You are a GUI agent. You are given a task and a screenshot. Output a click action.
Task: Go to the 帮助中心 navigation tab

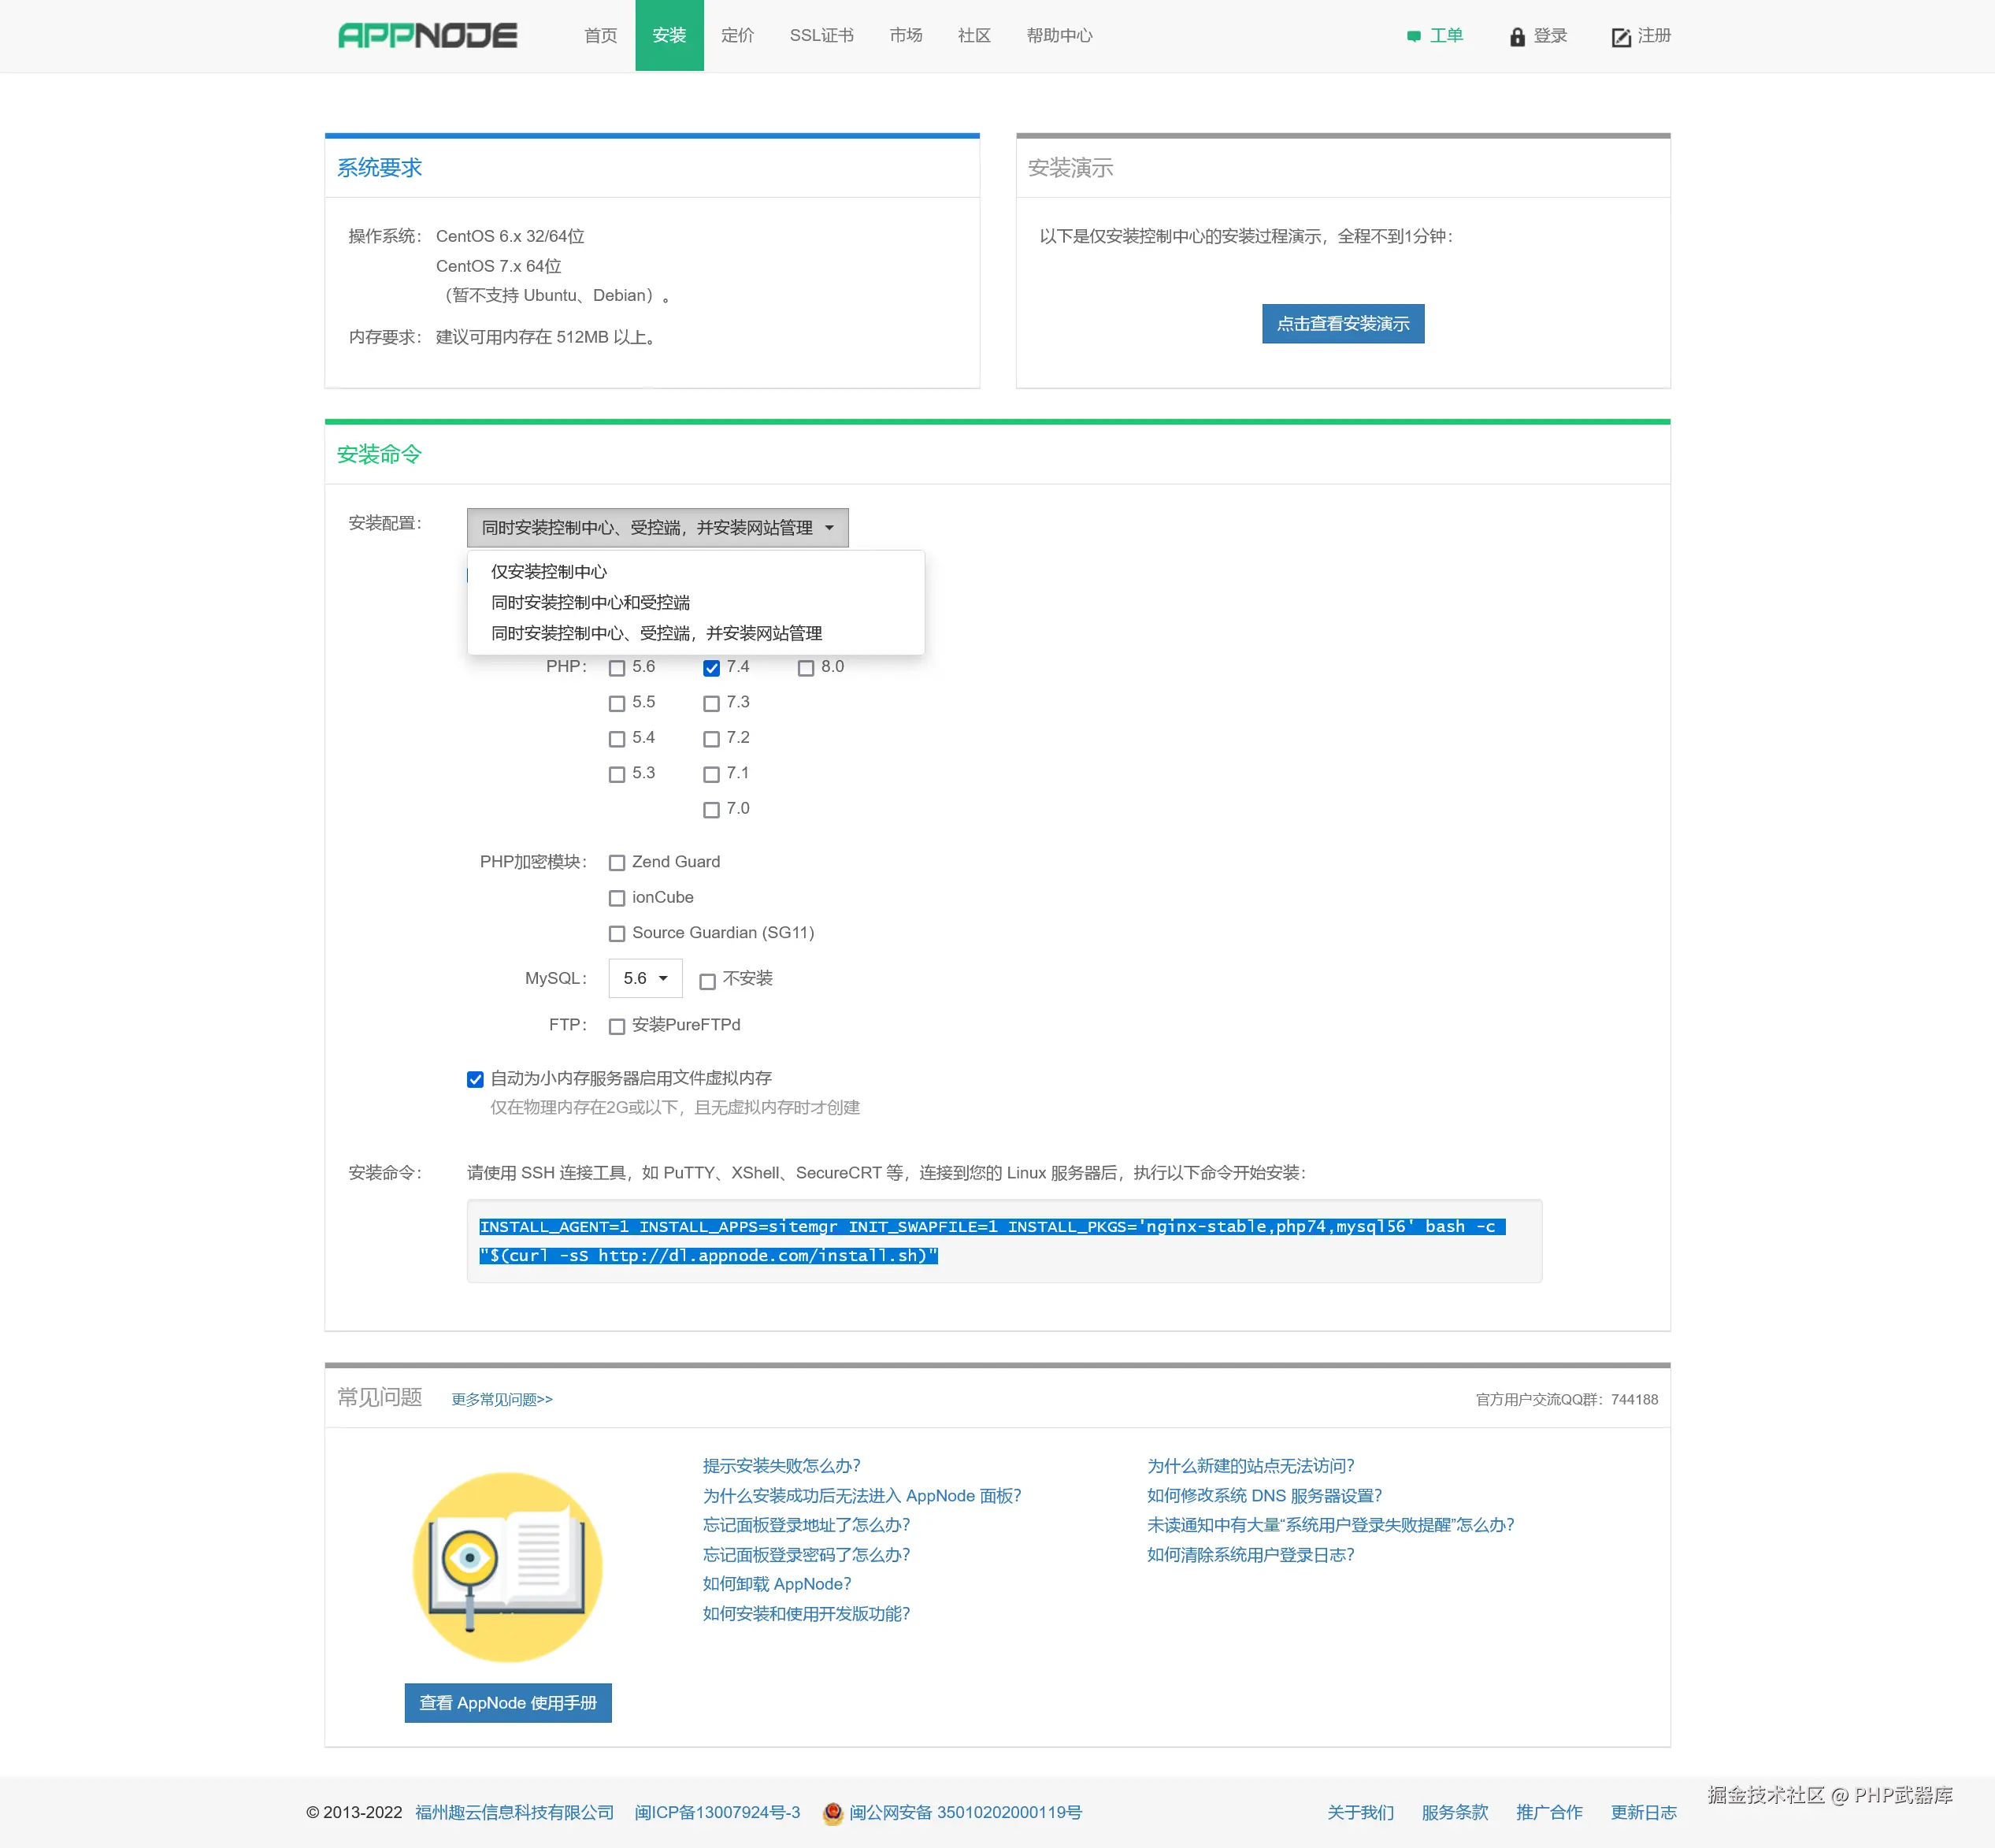pyautogui.click(x=1058, y=36)
